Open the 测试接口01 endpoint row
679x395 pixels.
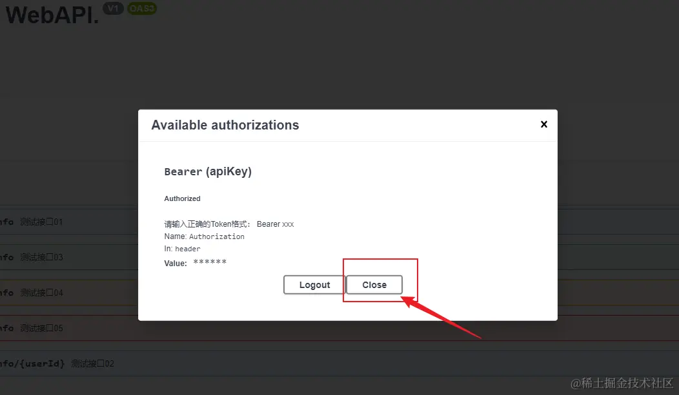[x=69, y=222]
